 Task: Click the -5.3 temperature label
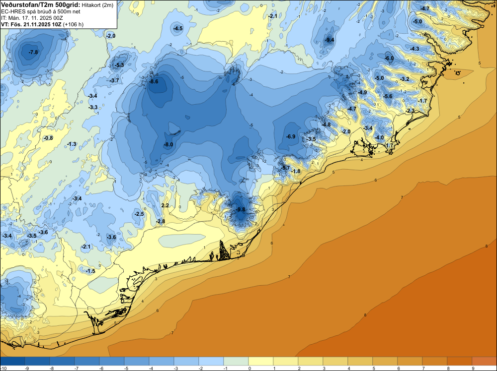(x=119, y=65)
